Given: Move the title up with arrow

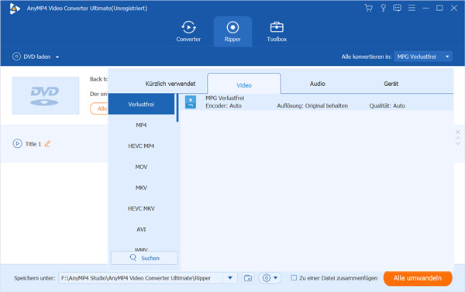Looking at the screenshot, I should [458, 138].
